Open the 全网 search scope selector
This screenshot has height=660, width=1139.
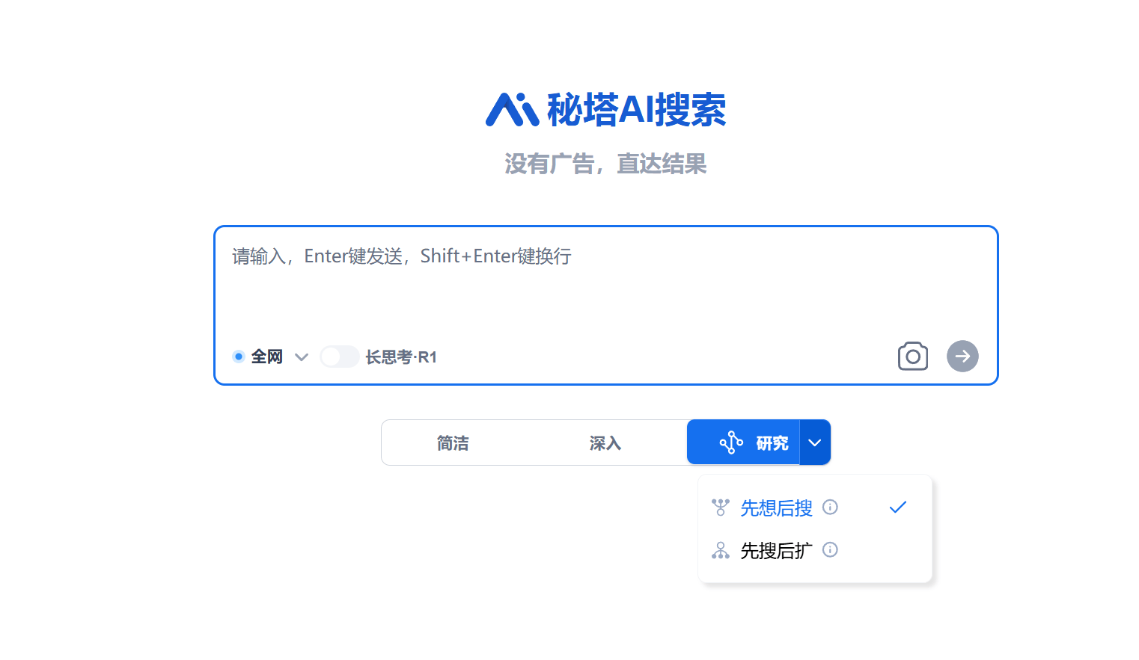[267, 357]
